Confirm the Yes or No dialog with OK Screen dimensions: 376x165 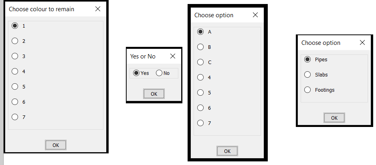click(154, 94)
